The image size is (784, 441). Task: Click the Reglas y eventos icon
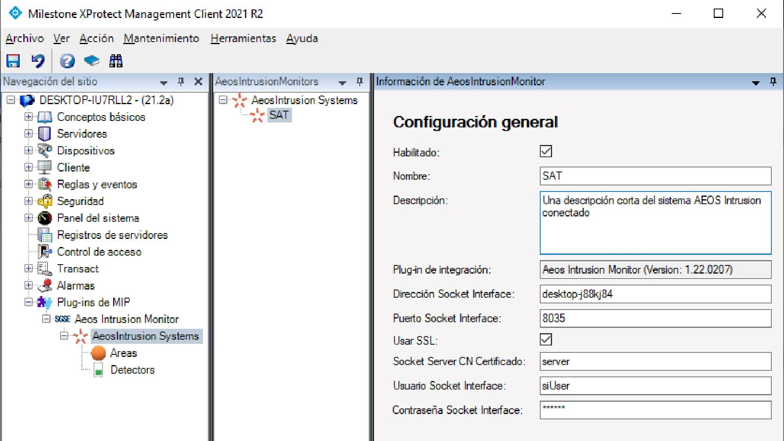[x=45, y=185]
